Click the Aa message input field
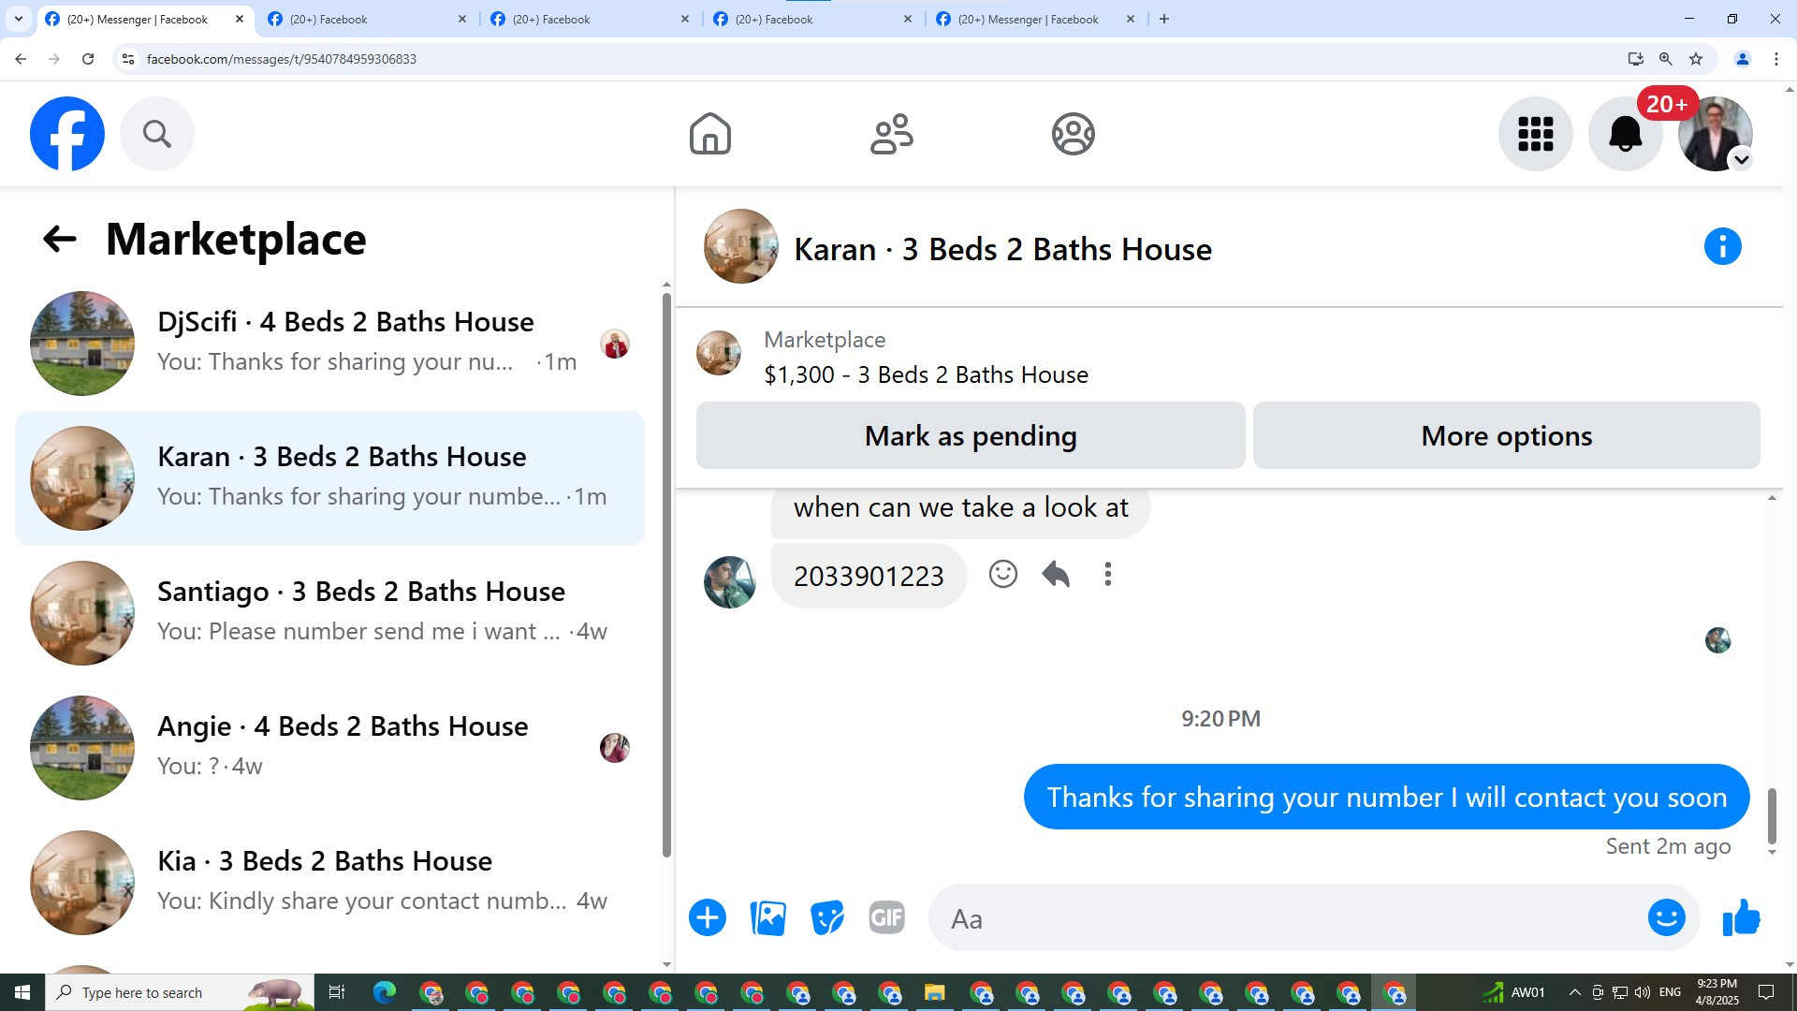Screen dimensions: 1797x1011 [1292, 918]
